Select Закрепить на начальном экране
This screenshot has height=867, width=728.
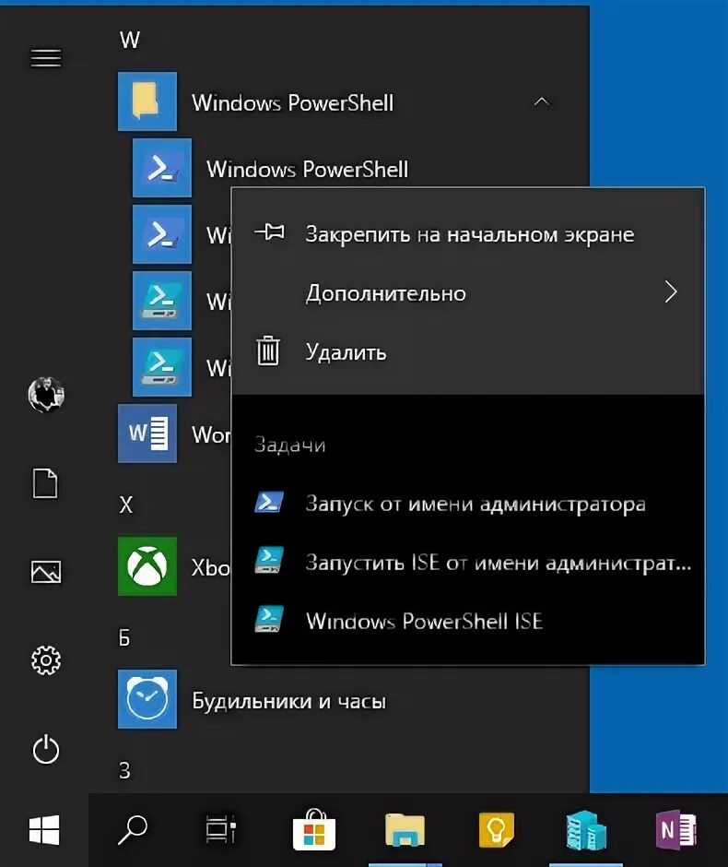click(x=468, y=234)
